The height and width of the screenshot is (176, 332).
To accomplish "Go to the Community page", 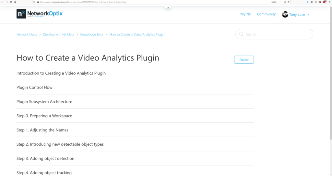I will (266, 14).
